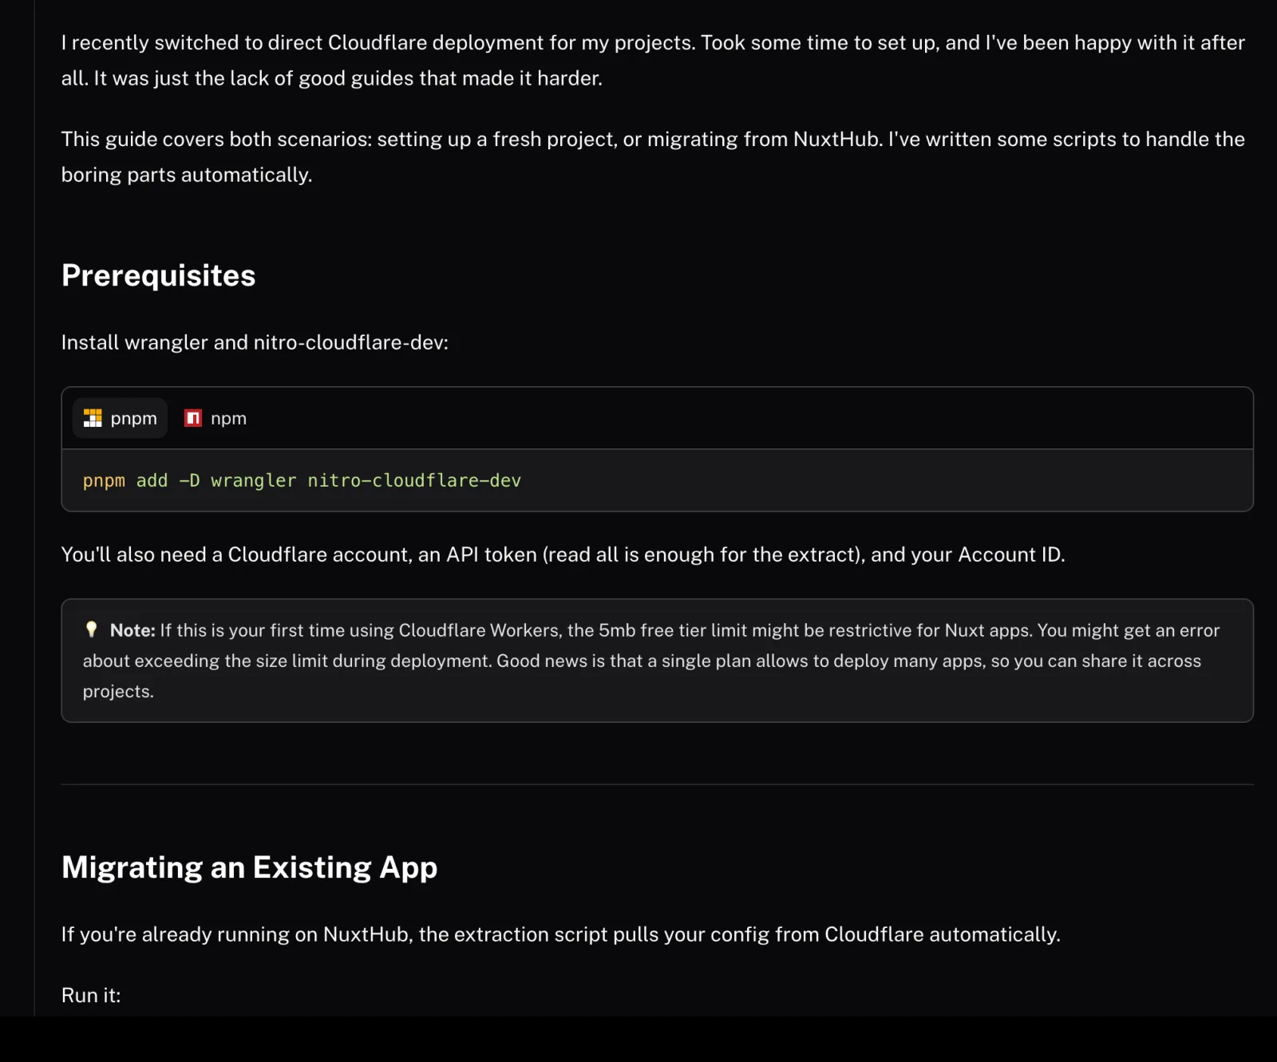
Task: Click the paragraph starting 'You'll also need a Cloudflare account'
Action: [563, 555]
